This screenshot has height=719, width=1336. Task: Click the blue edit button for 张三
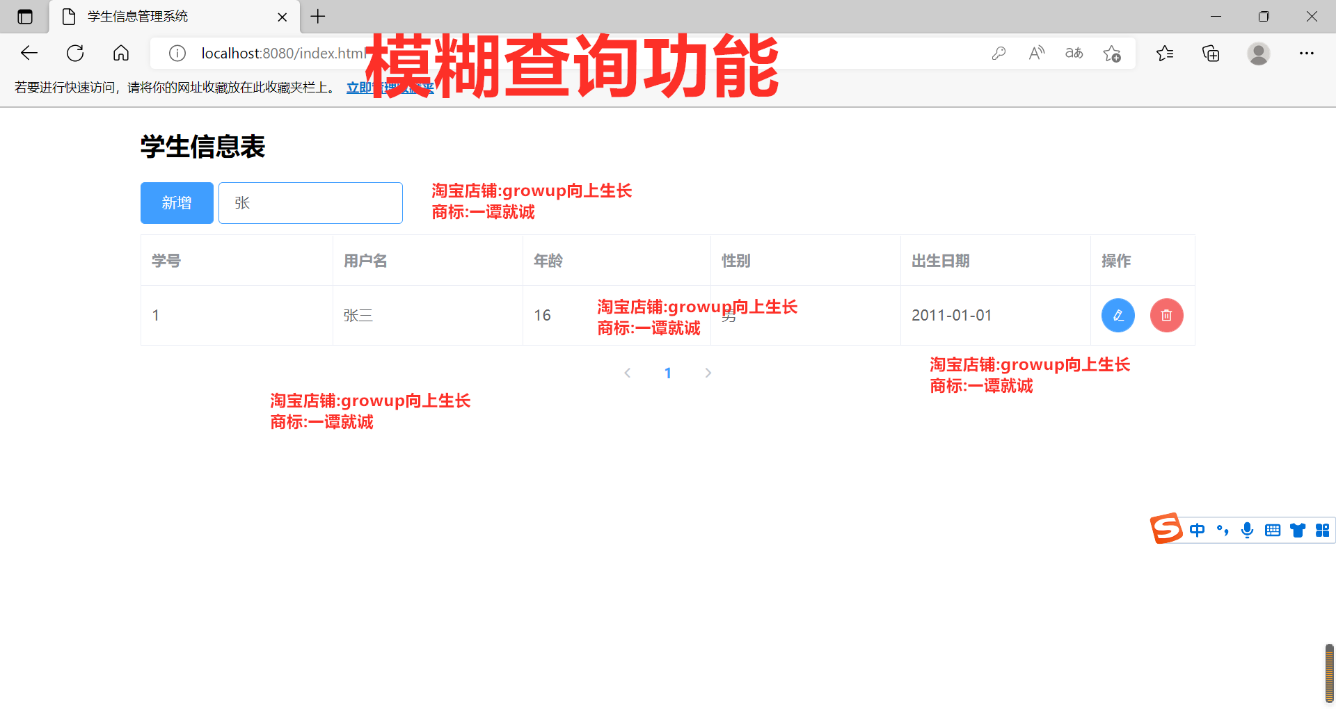[x=1118, y=316]
